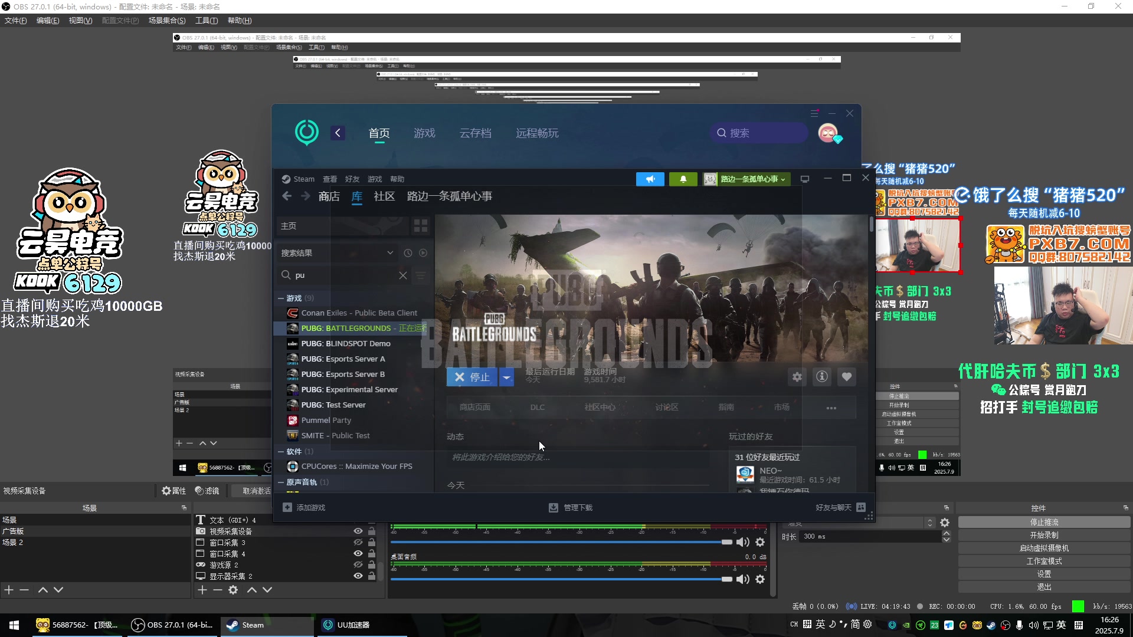Image resolution: width=1133 pixels, height=637 pixels.
Task: Open OBS source properties gear in sources toolbar
Action: point(233,590)
